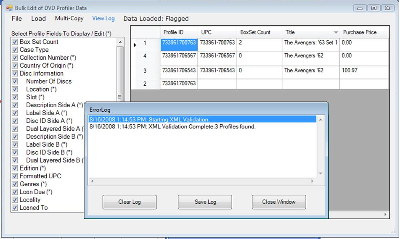Toggle the Locality checkbox
This screenshot has width=400, height=239.
tap(15, 200)
